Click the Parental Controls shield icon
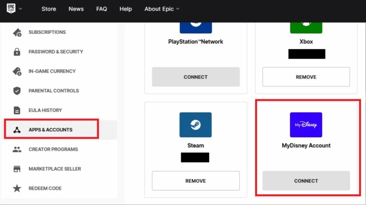This screenshot has width=366, height=205. 17,91
